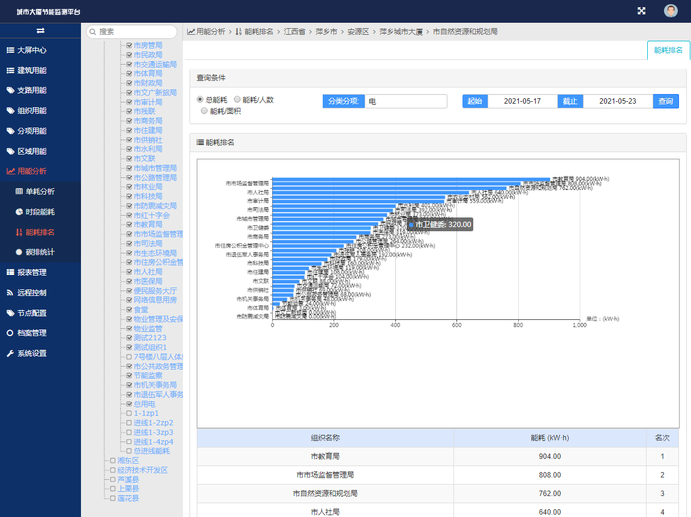
Task: Click the fullscreen expand icon
Action: (x=641, y=11)
